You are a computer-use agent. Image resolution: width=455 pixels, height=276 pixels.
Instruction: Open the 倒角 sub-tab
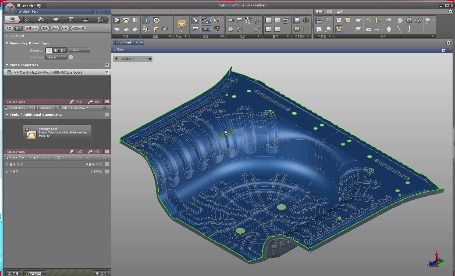(x=45, y=28)
